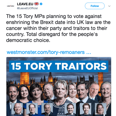The width and height of the screenshot is (116, 116).
Task: Click the 15 TORY TRAITORS banner
Action: 59,66
